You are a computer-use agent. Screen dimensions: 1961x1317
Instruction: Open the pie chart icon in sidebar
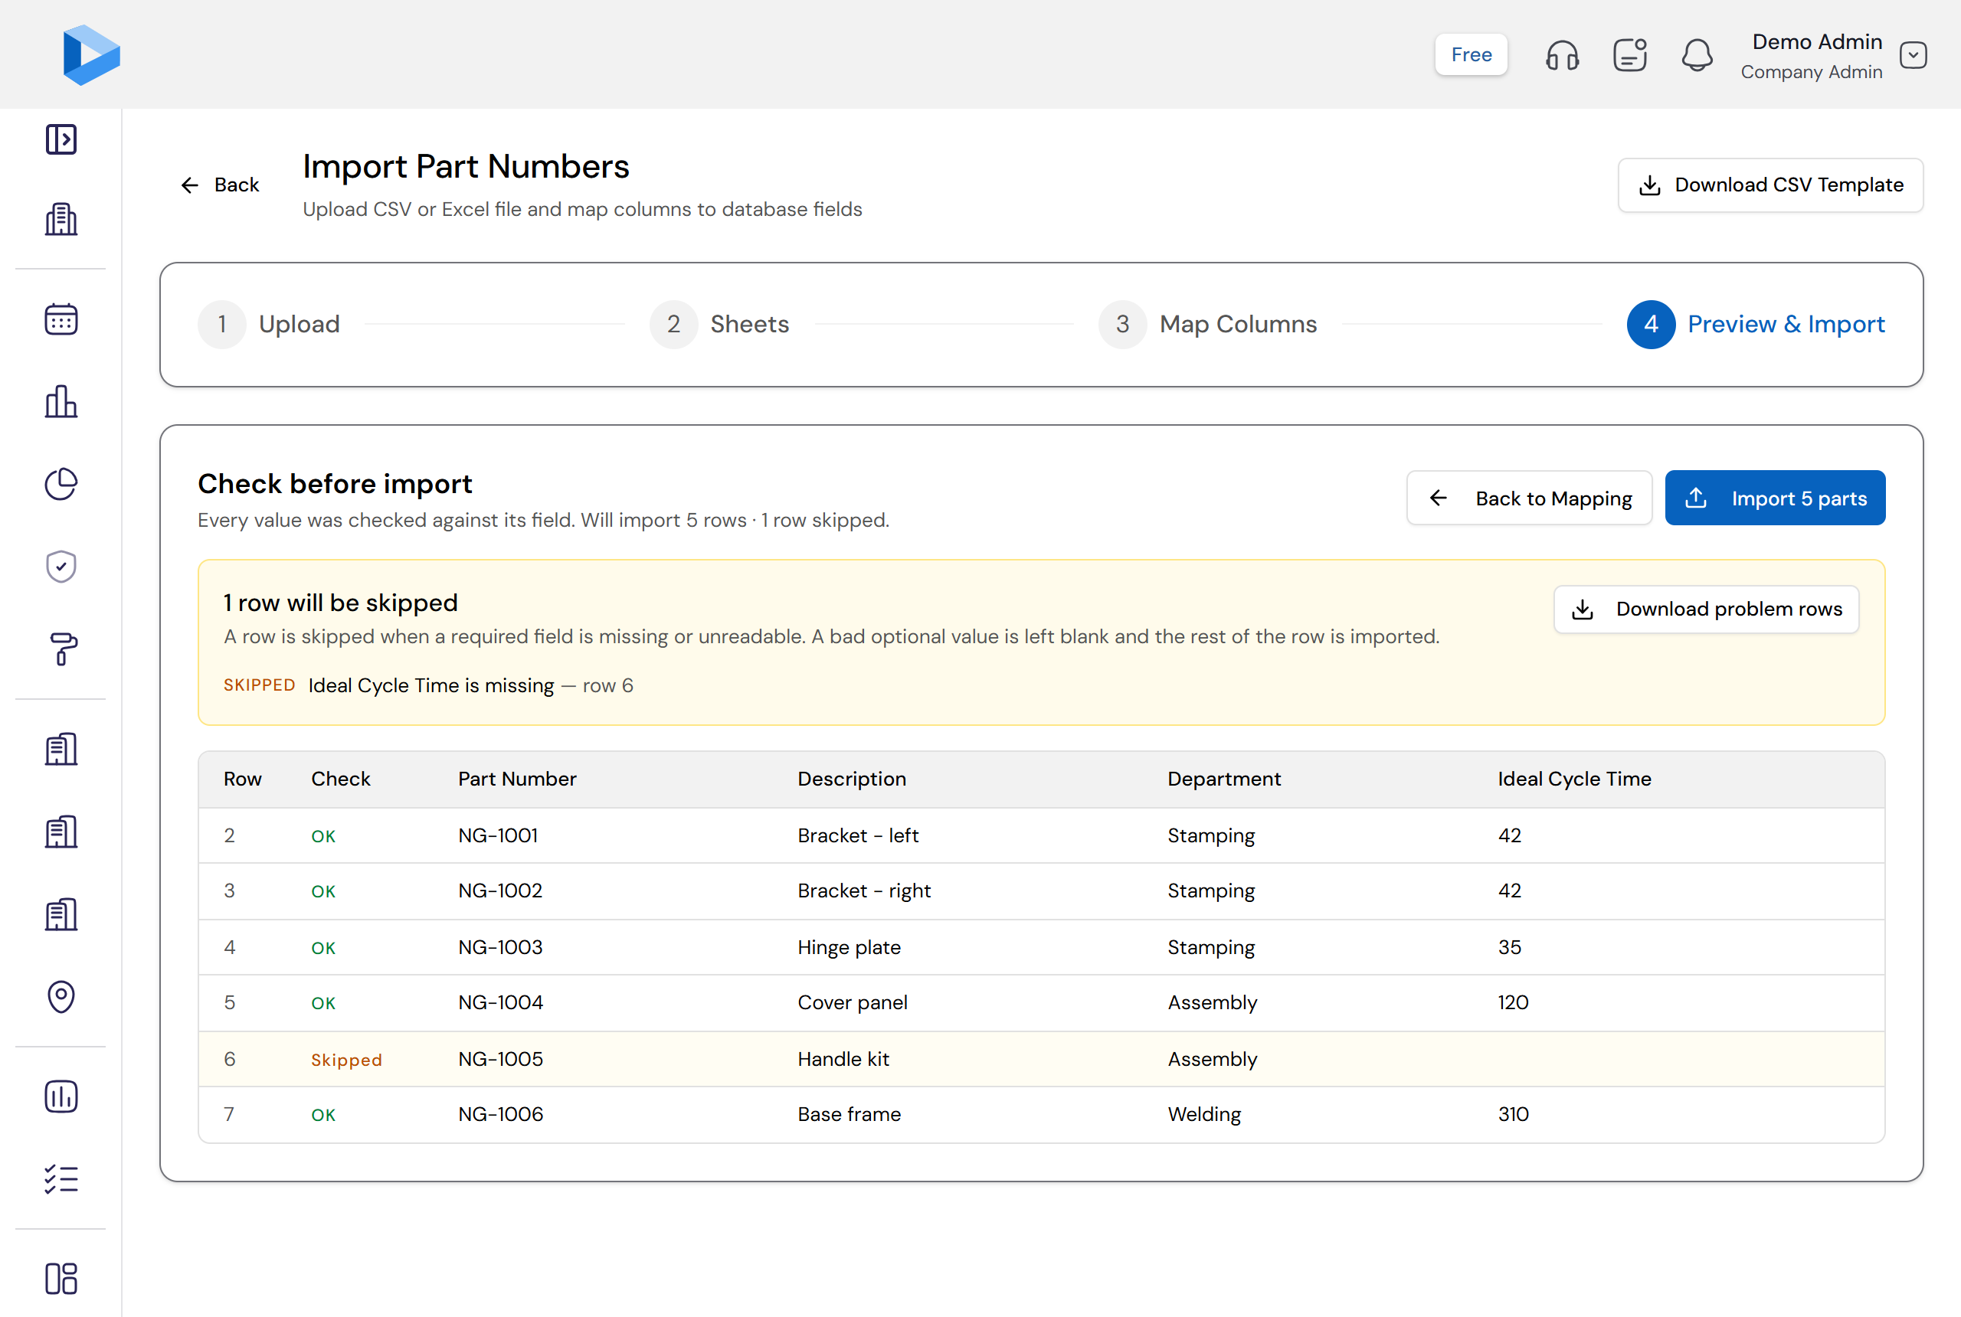61,484
